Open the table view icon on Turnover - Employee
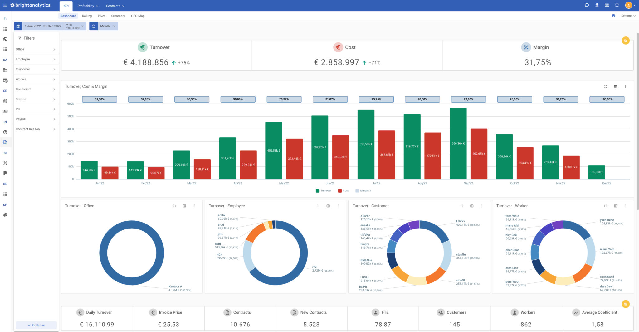The width and height of the screenshot is (639, 332). [x=328, y=206]
